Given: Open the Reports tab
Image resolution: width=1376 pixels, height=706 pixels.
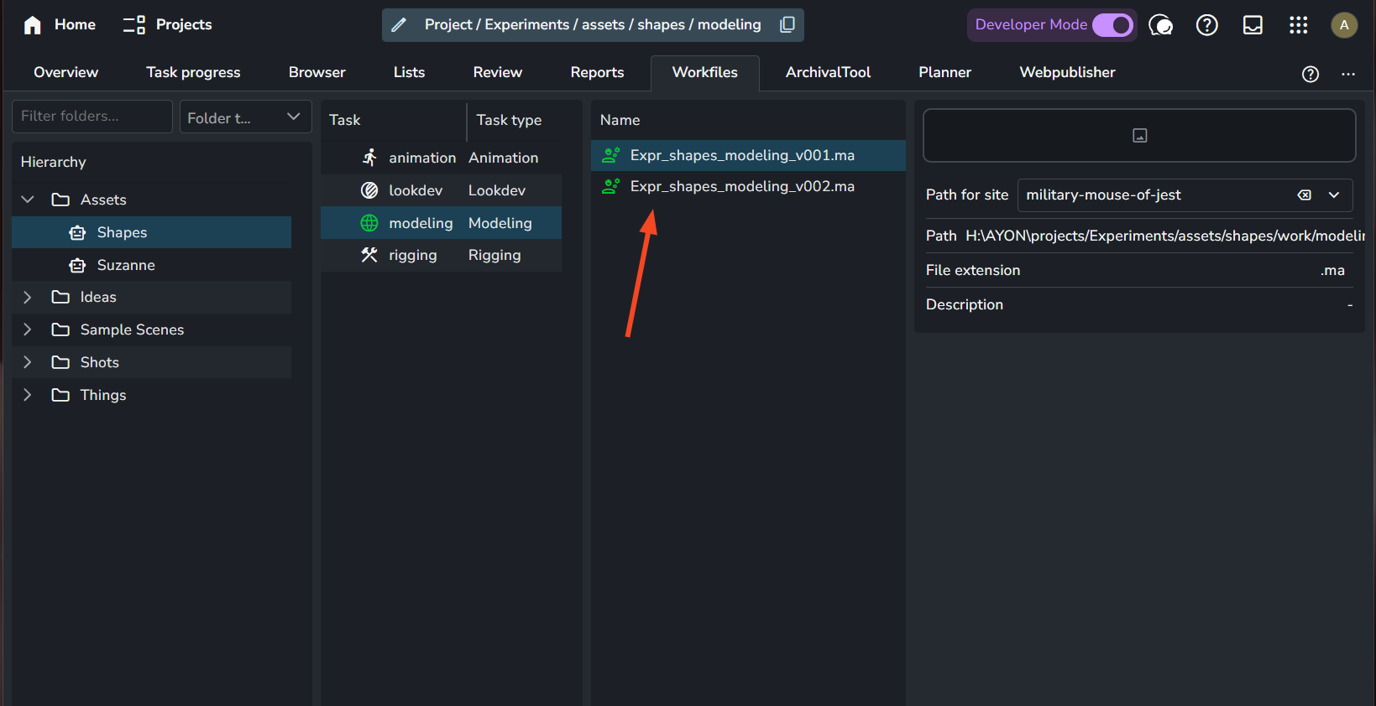Looking at the screenshot, I should pos(597,72).
